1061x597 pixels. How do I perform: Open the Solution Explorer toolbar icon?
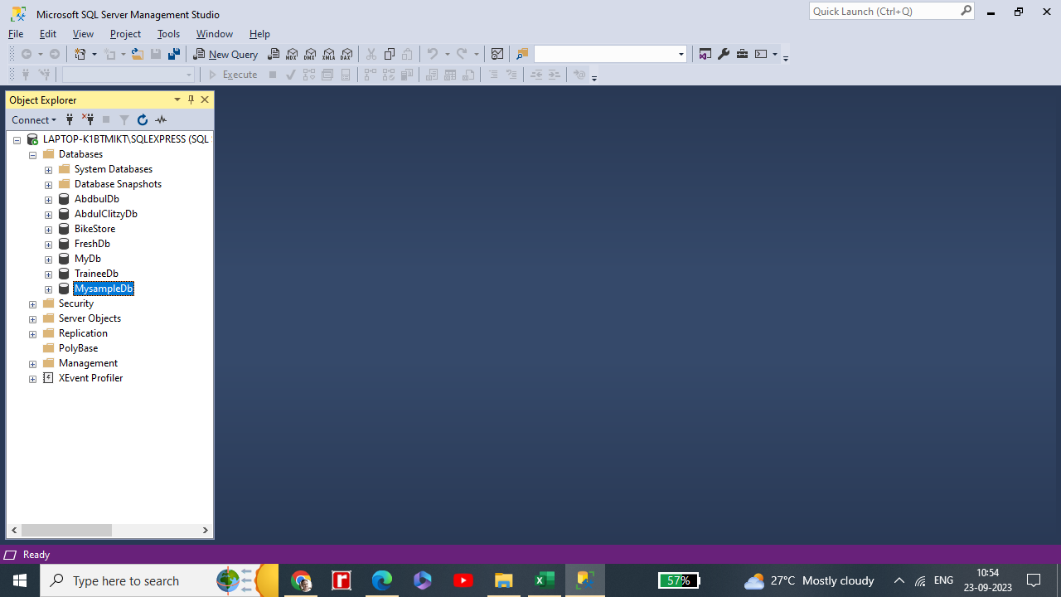coord(705,54)
